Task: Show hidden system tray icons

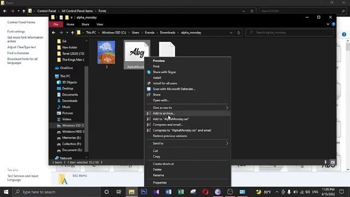Action: (277, 192)
